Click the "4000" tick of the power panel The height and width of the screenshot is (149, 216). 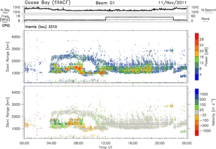[16, 37]
